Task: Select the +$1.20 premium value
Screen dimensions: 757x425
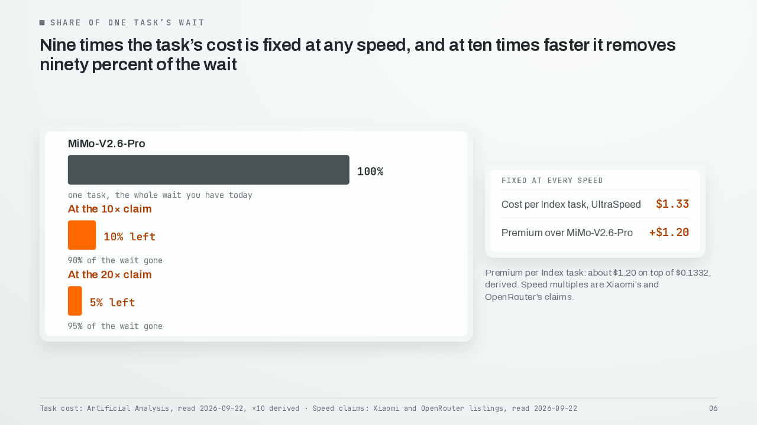Action: (x=669, y=233)
